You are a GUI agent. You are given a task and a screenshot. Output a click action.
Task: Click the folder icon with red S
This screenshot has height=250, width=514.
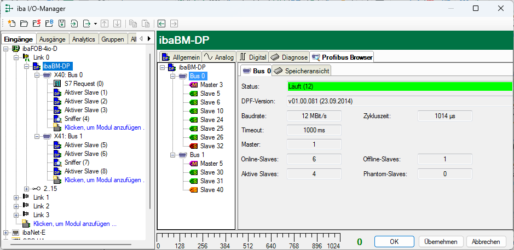click(x=37, y=24)
